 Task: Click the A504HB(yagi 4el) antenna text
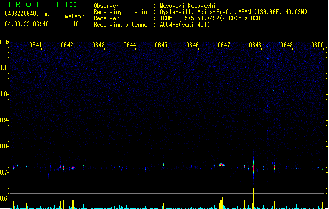click(x=185, y=25)
